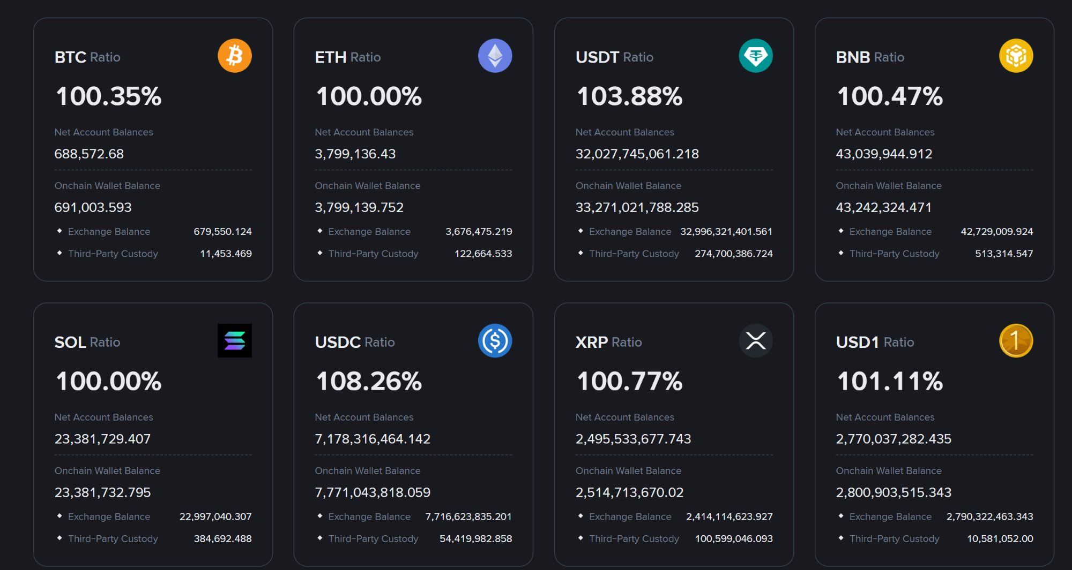Click USDT onchain balance 33,271,021,788.285

click(637, 208)
